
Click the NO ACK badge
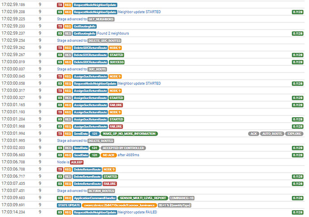pyautogui.click(x=108, y=155)
